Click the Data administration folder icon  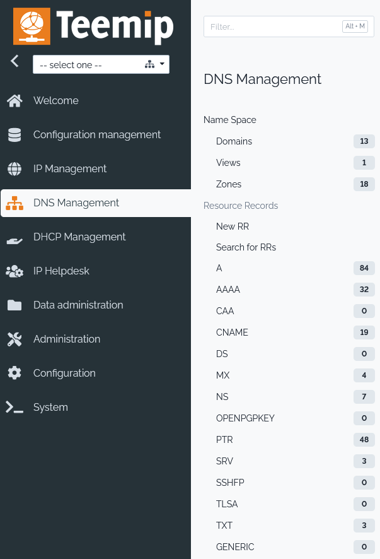point(14,305)
